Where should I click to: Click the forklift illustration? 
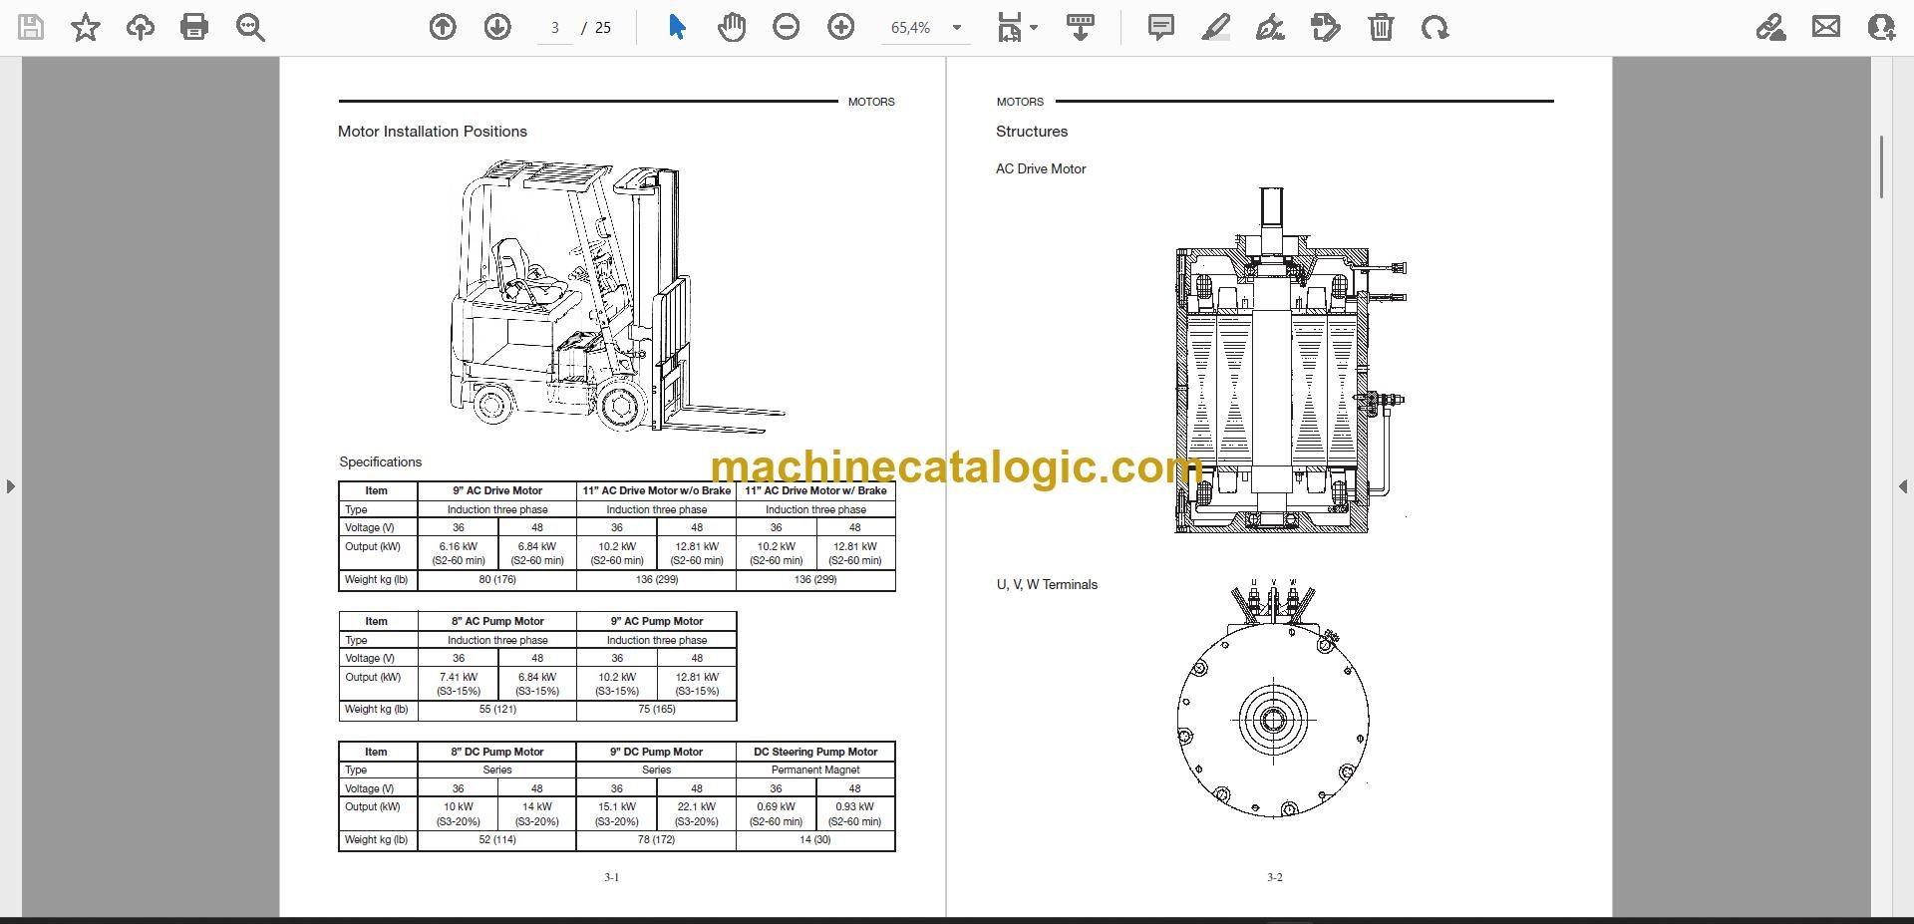coord(616,297)
